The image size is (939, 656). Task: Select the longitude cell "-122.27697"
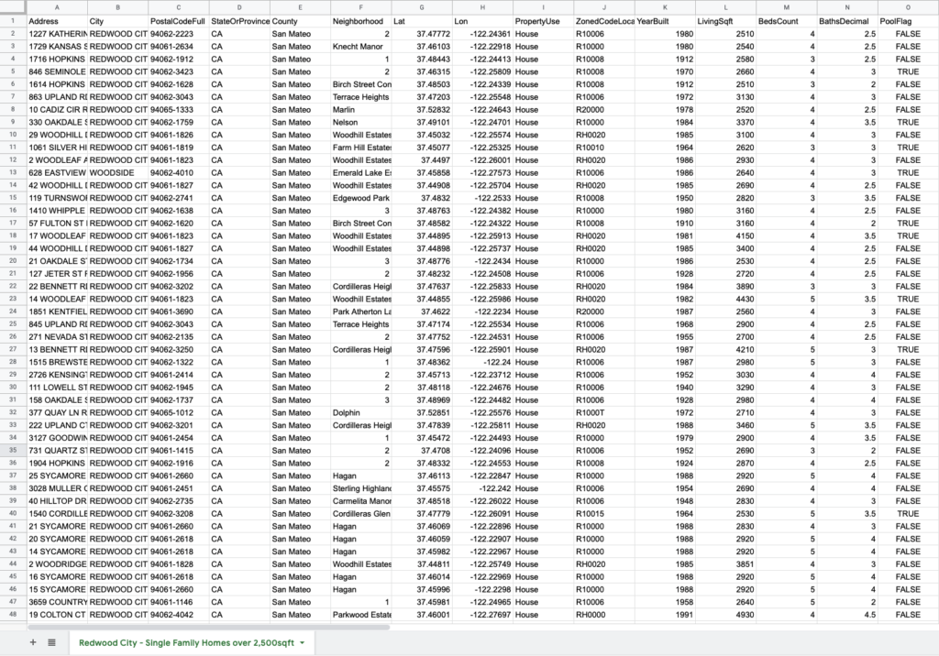click(x=482, y=615)
